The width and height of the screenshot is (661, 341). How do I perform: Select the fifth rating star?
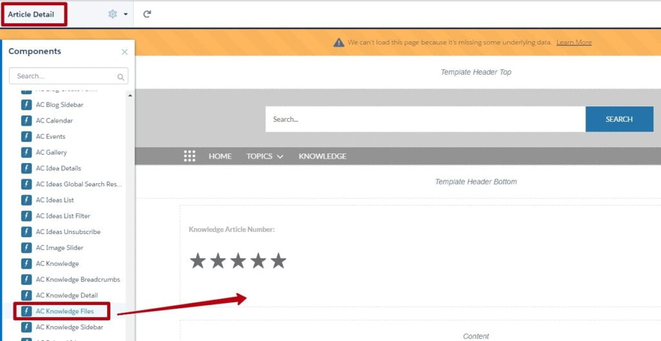click(279, 261)
